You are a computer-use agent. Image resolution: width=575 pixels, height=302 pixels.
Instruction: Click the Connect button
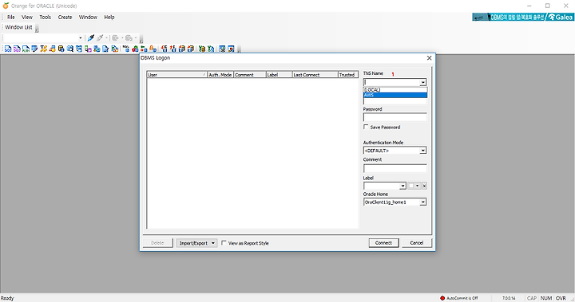click(383, 243)
